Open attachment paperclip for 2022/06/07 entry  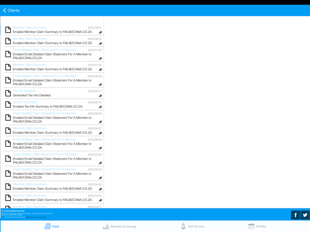(x=101, y=133)
